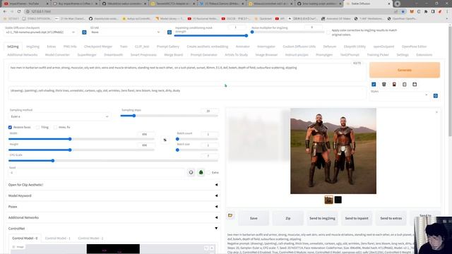This screenshot has width=452, height=254.
Task: Expand the Model Keyword section
Action: tap(113, 196)
